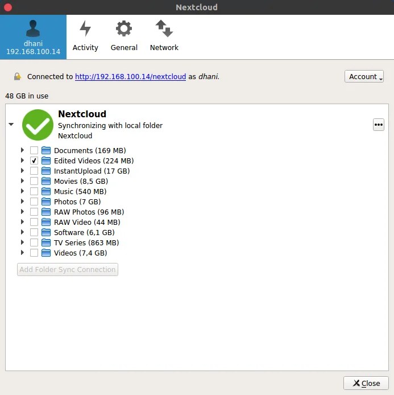The width and height of the screenshot is (394, 395).
Task: Select the RAW Photos (96 MB) row
Action: tap(89, 212)
